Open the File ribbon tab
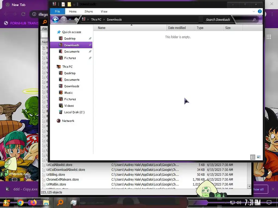This screenshot has width=278, height=208. [58, 11]
